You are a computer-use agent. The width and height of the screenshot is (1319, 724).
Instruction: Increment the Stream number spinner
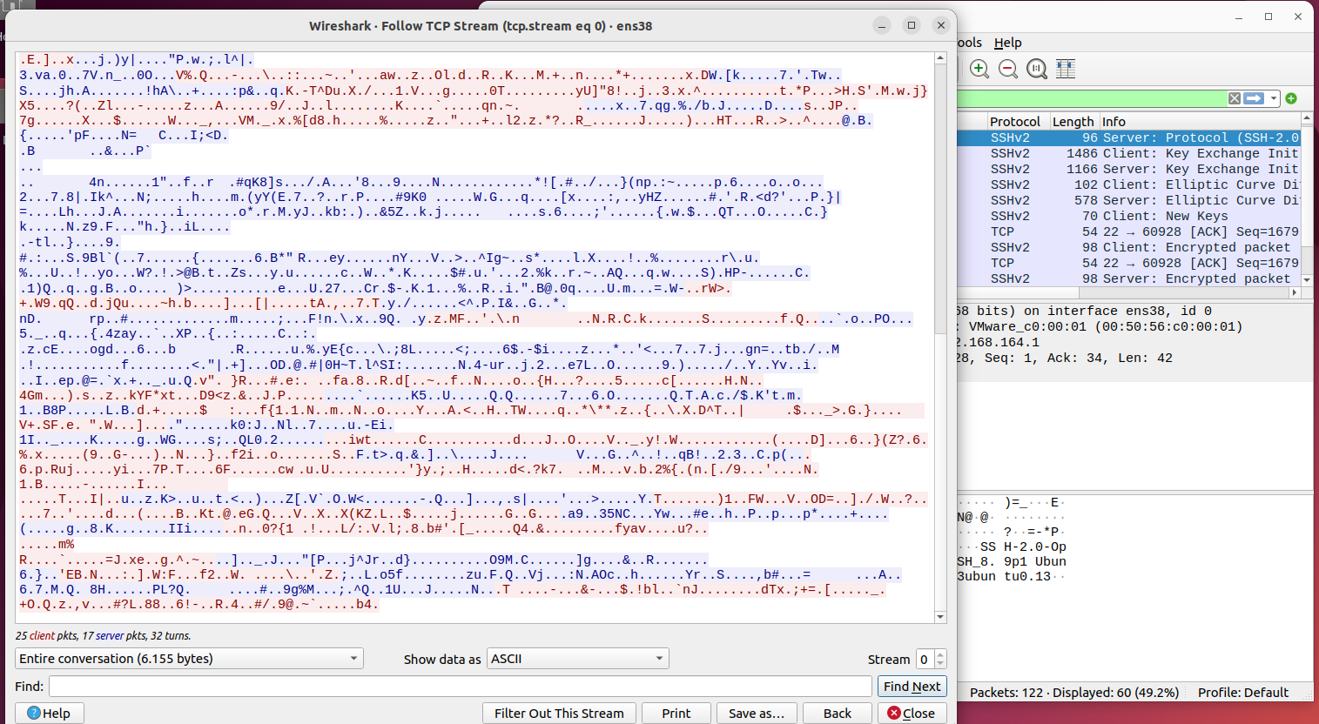click(x=940, y=654)
